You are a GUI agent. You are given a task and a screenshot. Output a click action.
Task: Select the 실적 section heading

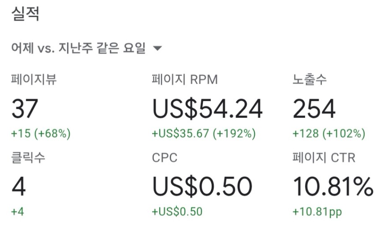point(25,14)
